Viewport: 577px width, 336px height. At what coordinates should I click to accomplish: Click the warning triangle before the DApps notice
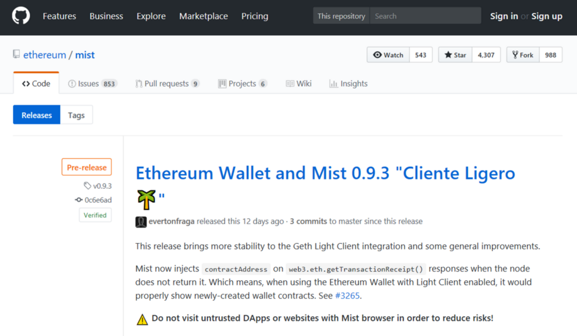pyautogui.click(x=142, y=318)
